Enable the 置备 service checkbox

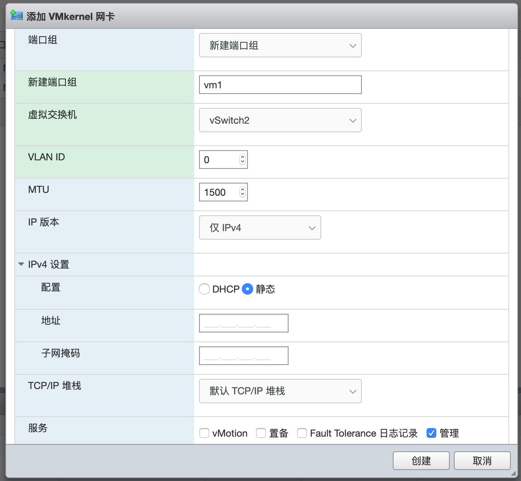point(261,433)
